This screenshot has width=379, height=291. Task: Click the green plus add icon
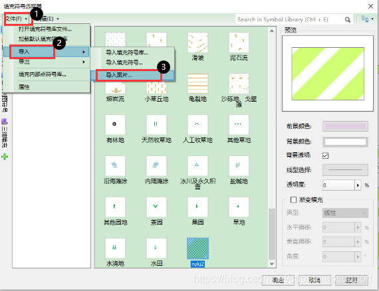(5, 157)
